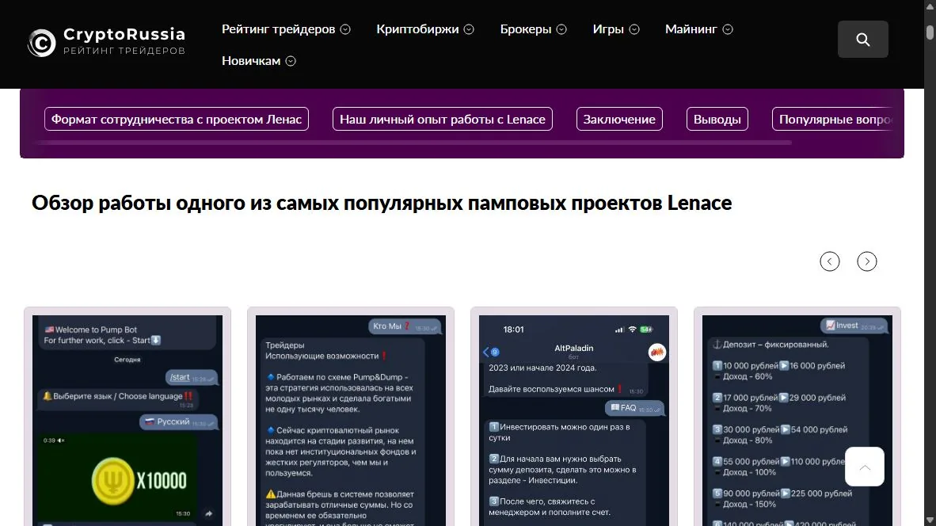This screenshot has height=526, width=936.
Task: Expand the Игры dropdown chevron
Action: (634, 29)
